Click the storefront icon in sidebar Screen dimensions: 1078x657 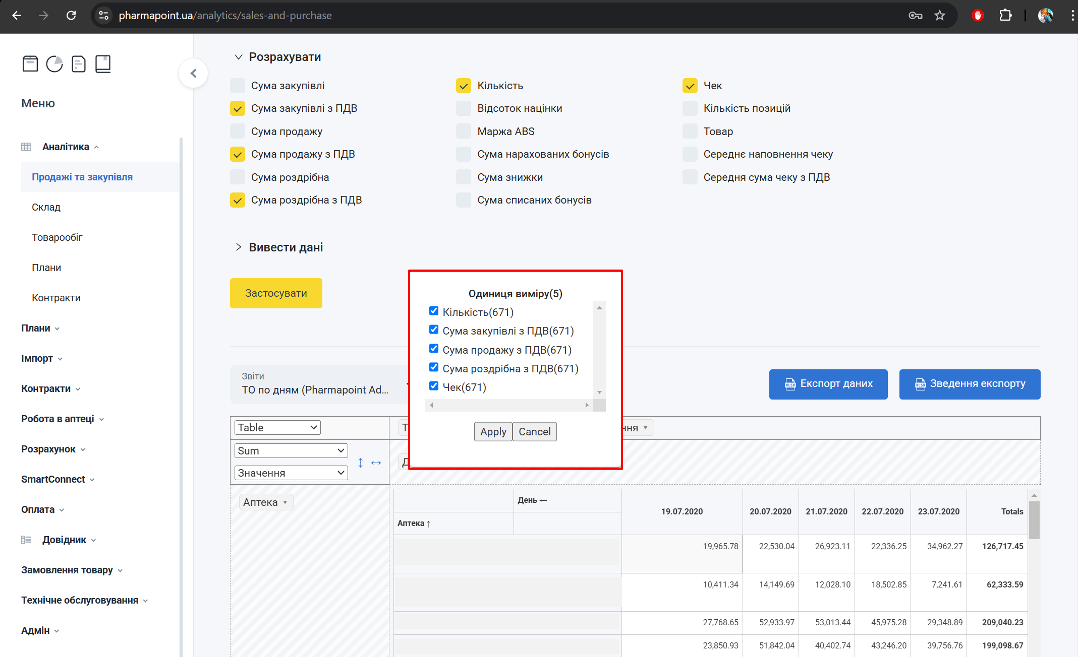30,64
